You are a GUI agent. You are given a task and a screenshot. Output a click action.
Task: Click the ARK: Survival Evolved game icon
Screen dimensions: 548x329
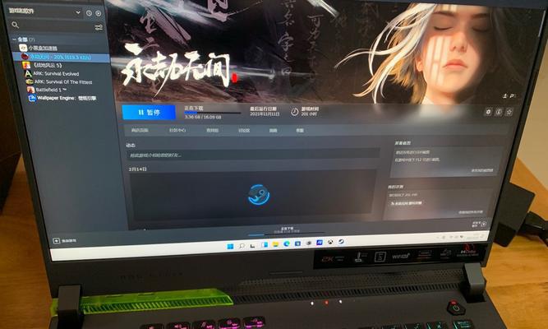pos(28,73)
